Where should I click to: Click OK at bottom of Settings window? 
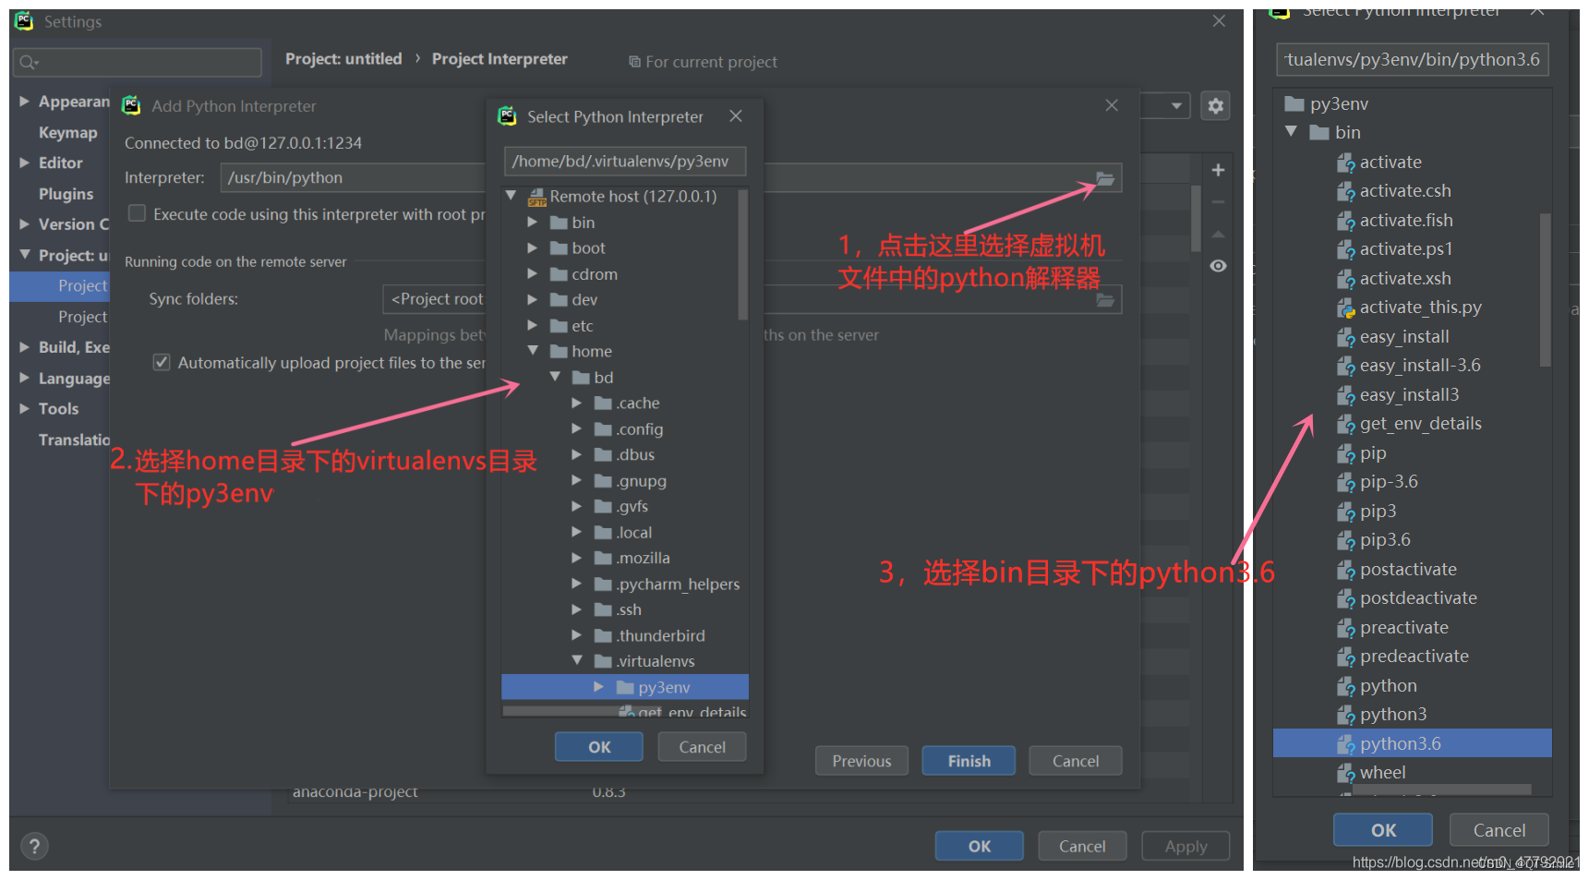(x=980, y=846)
